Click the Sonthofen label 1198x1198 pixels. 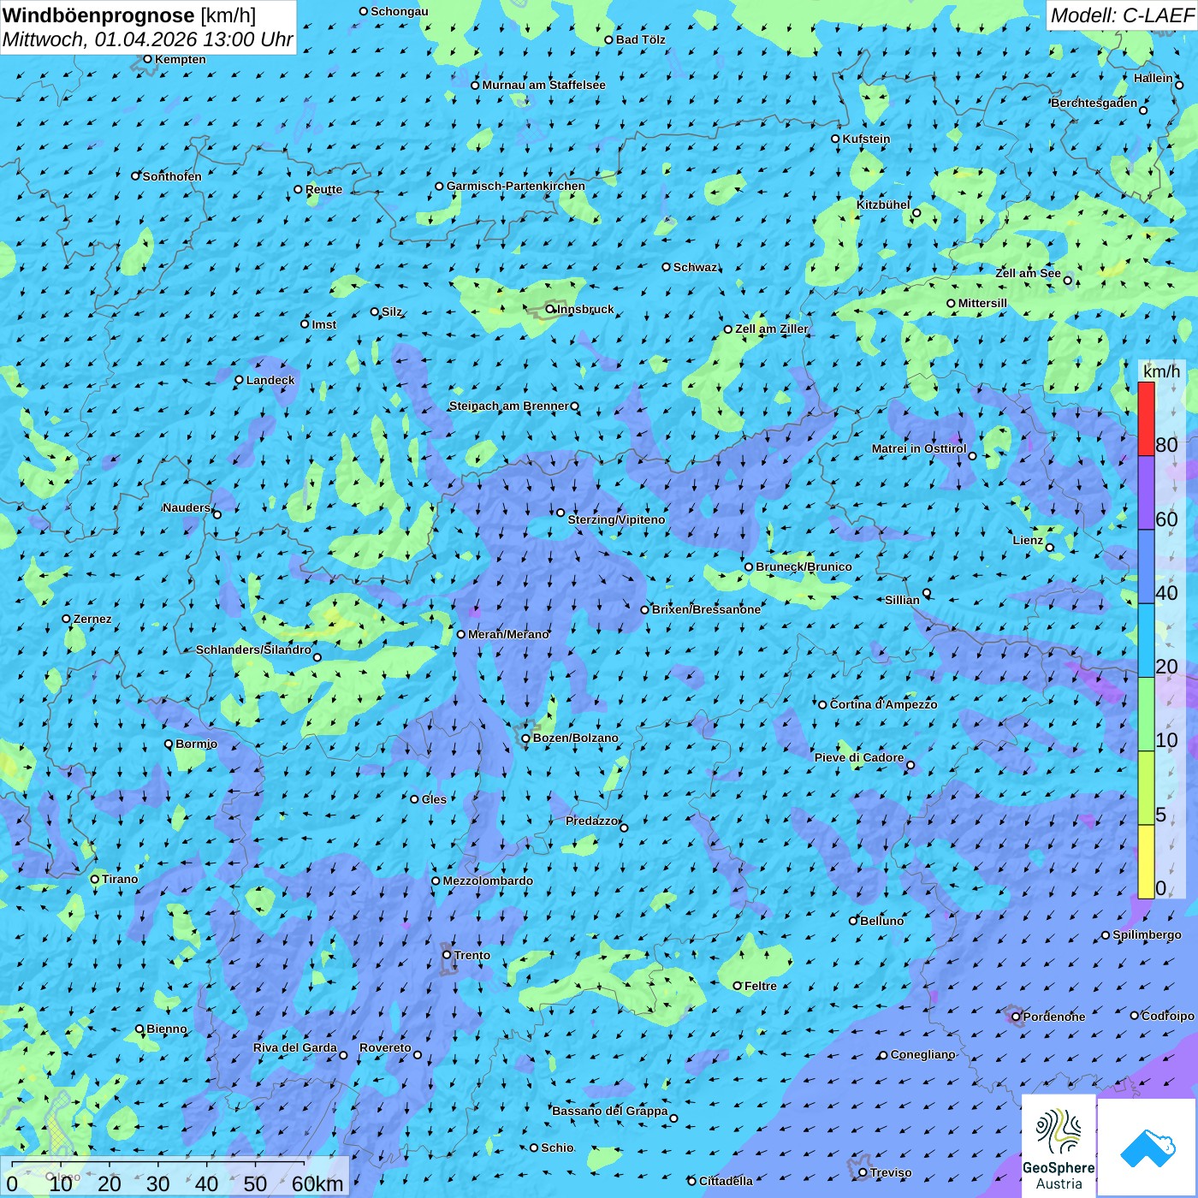(172, 176)
